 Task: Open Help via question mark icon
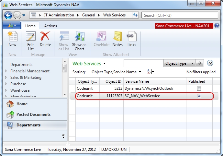pyautogui.click(x=217, y=26)
